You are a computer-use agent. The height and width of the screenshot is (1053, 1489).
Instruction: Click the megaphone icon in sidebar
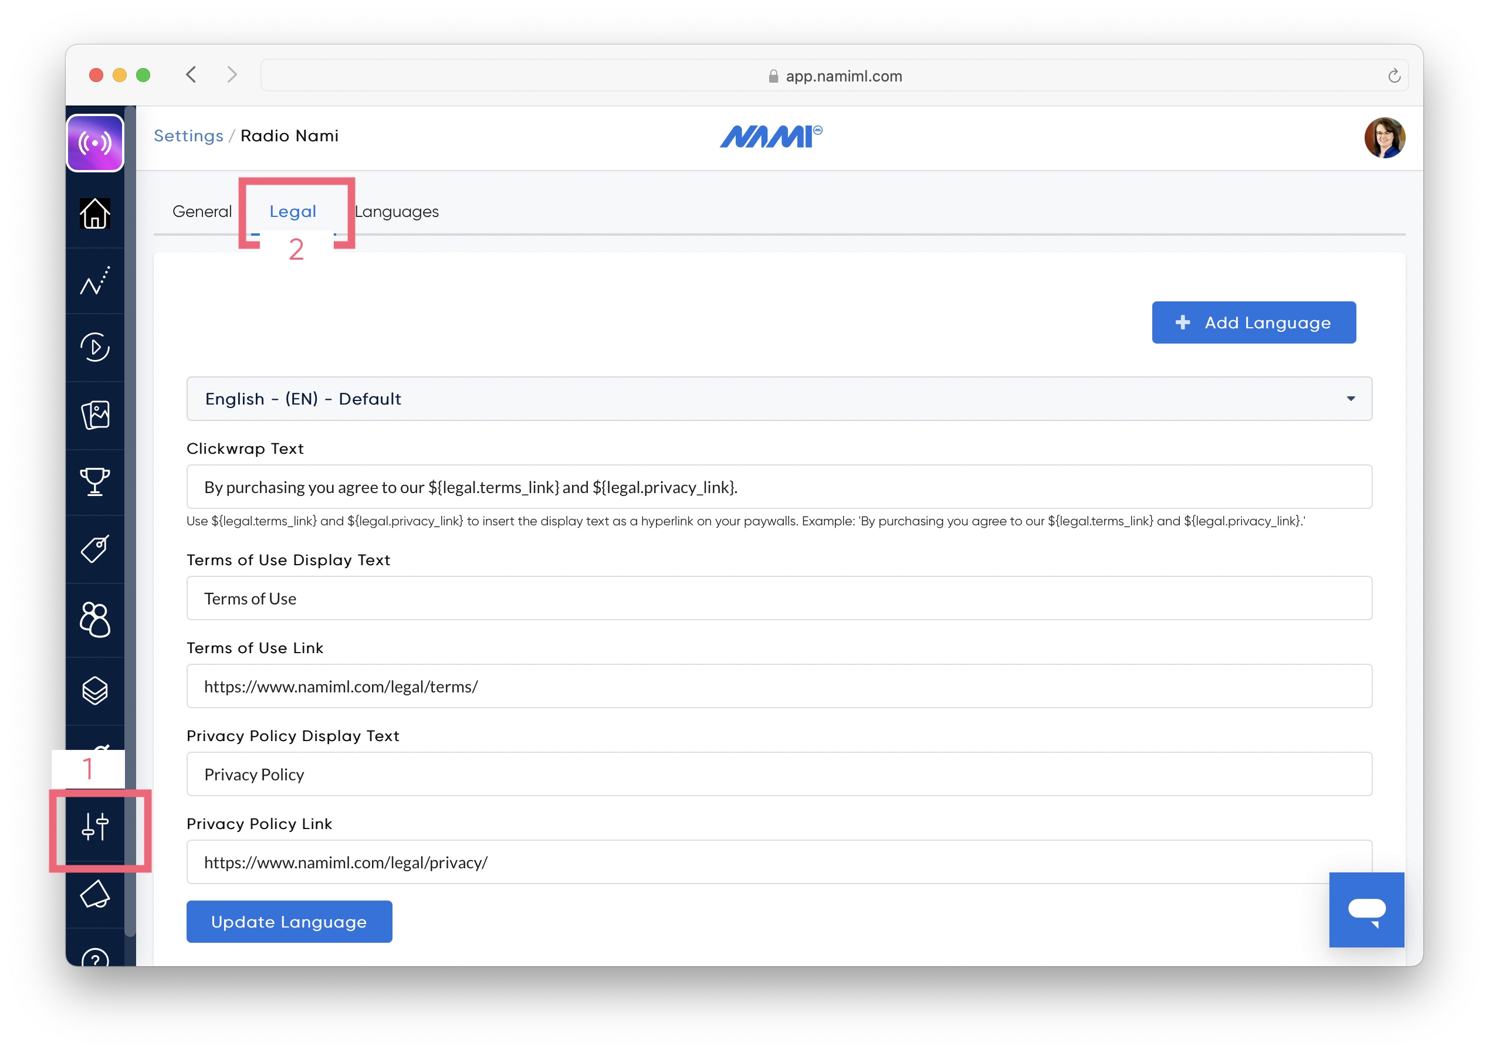[x=94, y=895]
